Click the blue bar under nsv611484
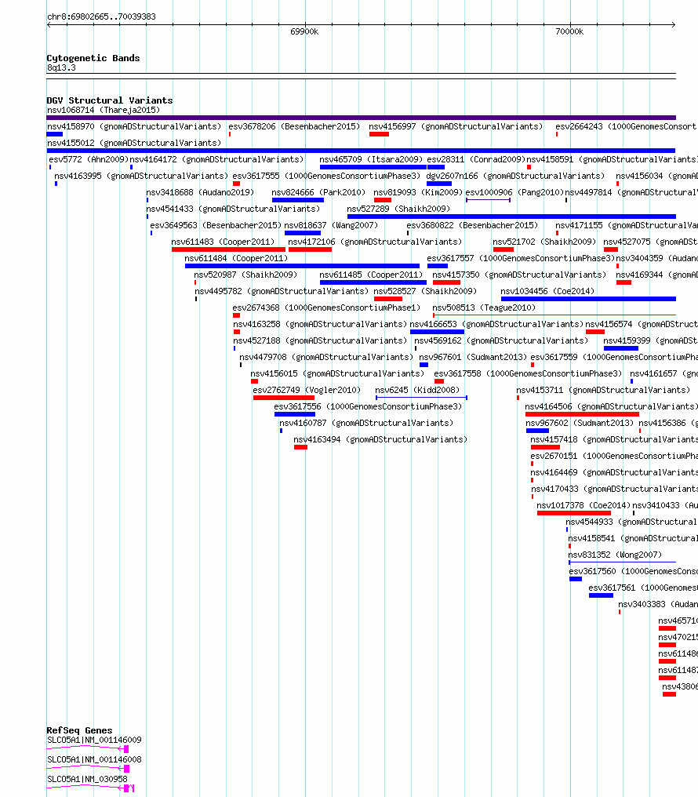Image resolution: width=698 pixels, height=797 pixels. [302, 266]
